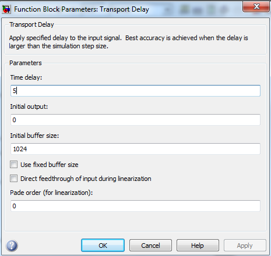Click the 'Initial buffer size:' label
Image resolution: width=271 pixels, height=256 pixels.
tap(34, 136)
